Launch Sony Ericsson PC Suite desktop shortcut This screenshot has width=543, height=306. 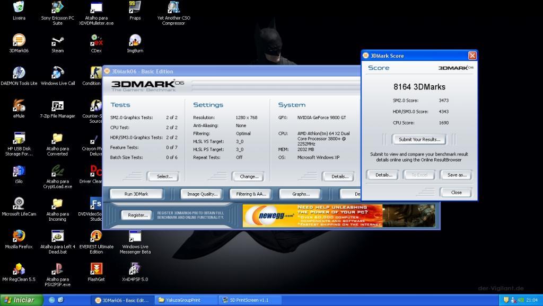coord(57,13)
